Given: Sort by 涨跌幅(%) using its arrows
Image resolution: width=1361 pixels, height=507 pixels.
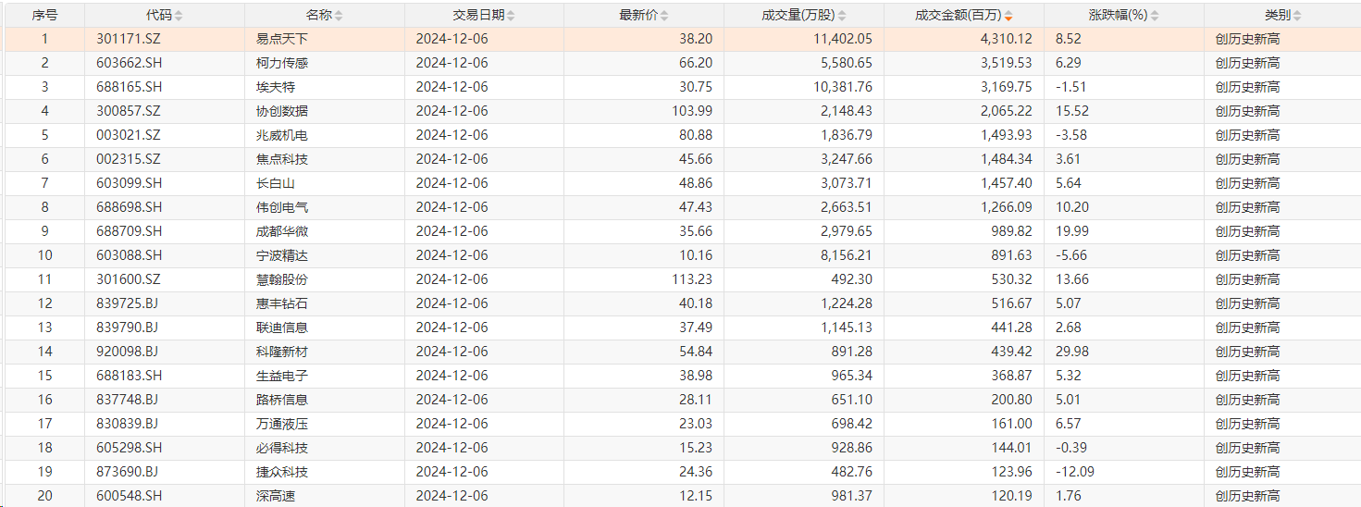Looking at the screenshot, I should tap(1155, 16).
